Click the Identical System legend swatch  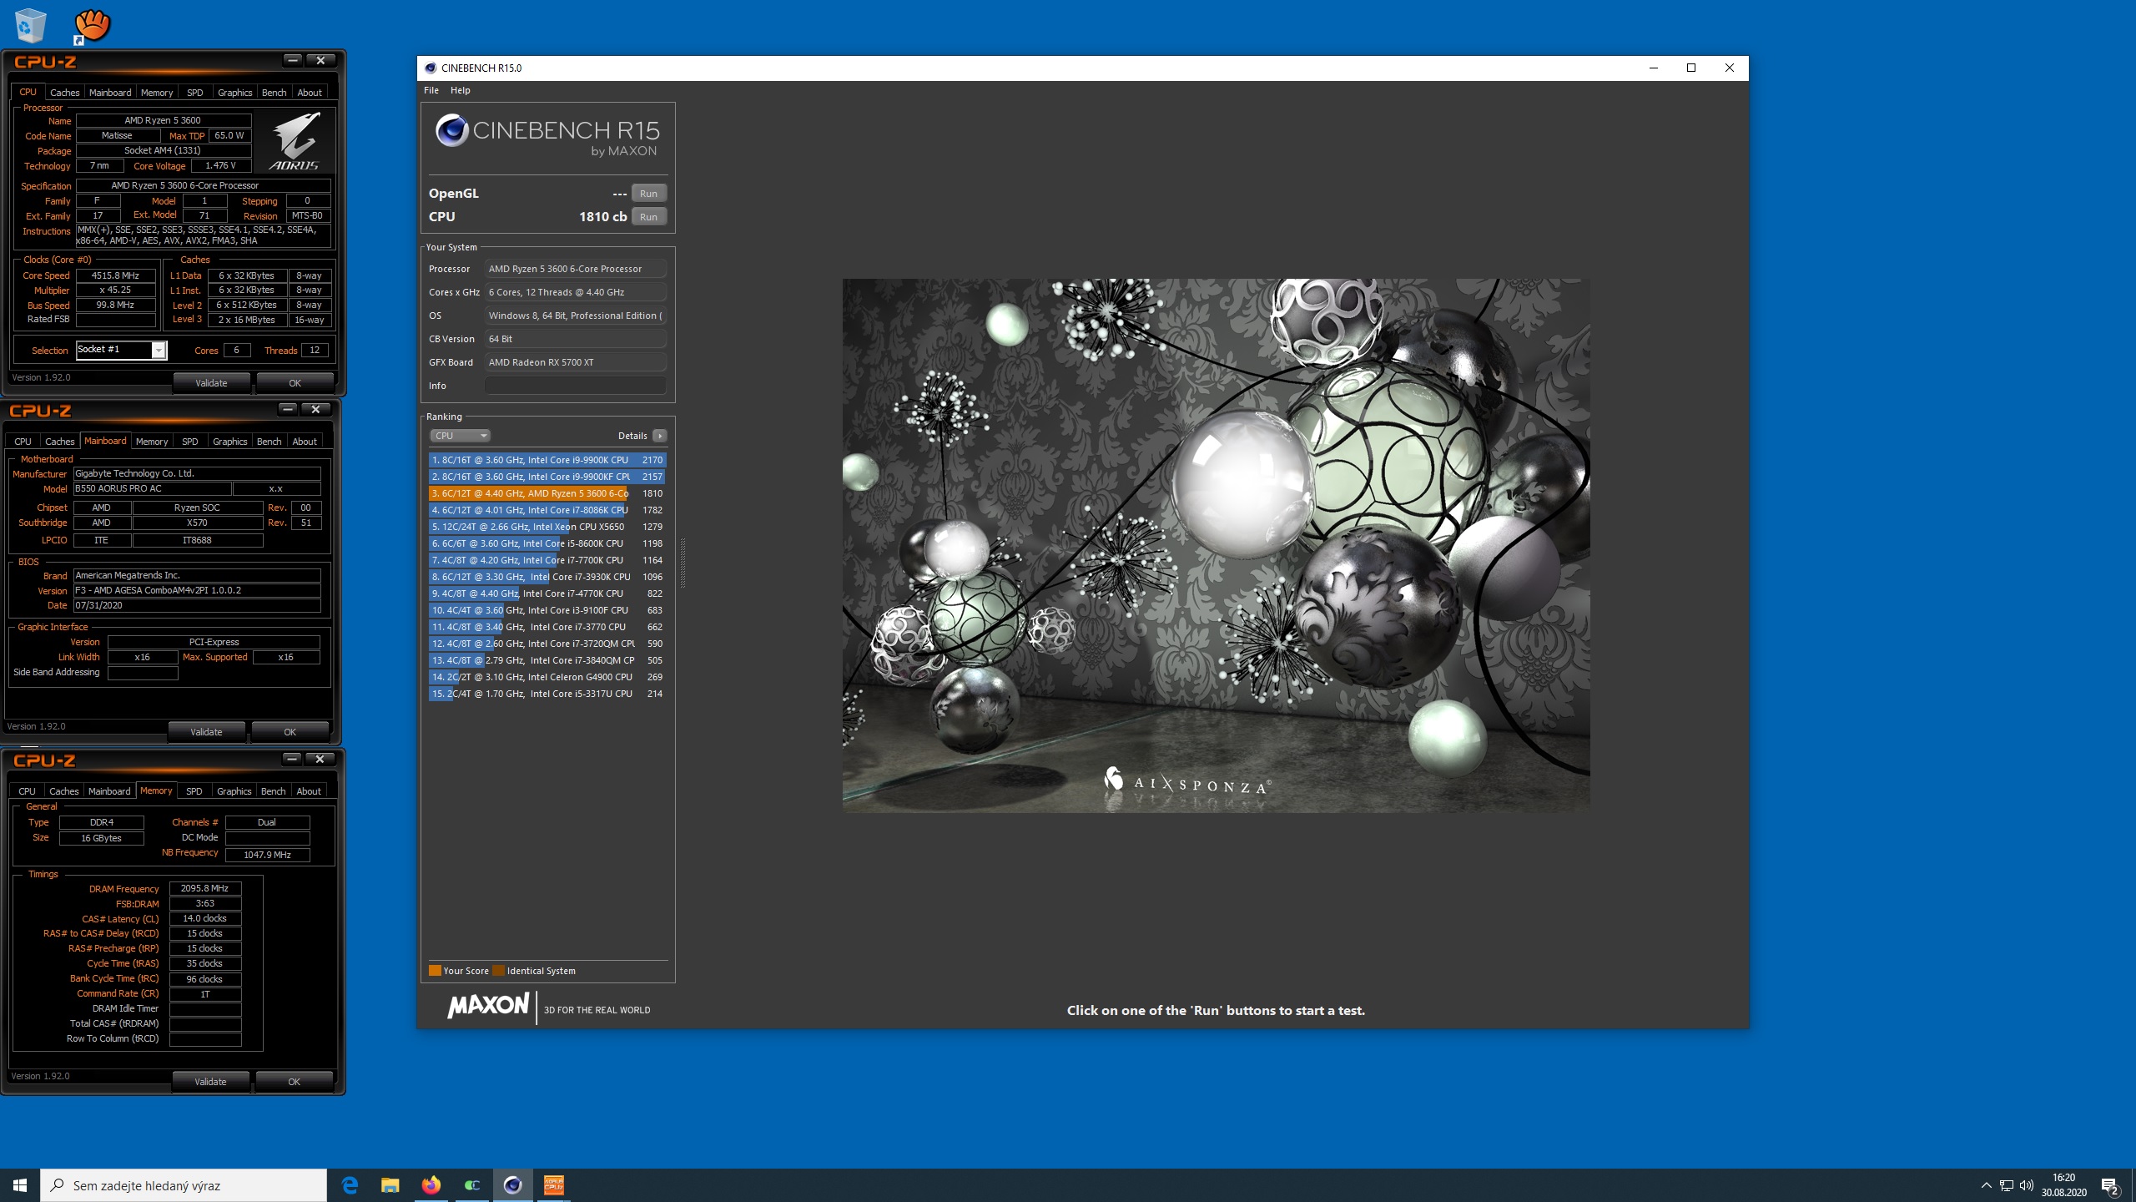[498, 971]
